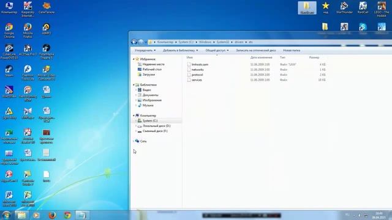Open the yellow star desktop icon

coord(325,8)
